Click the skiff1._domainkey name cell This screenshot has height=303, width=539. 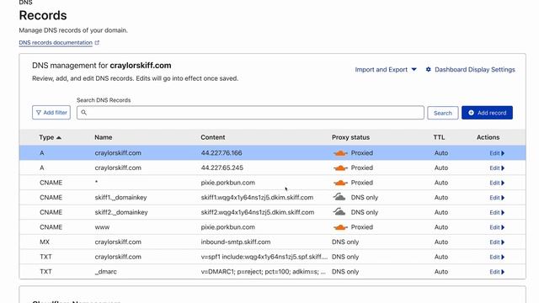(x=120, y=198)
